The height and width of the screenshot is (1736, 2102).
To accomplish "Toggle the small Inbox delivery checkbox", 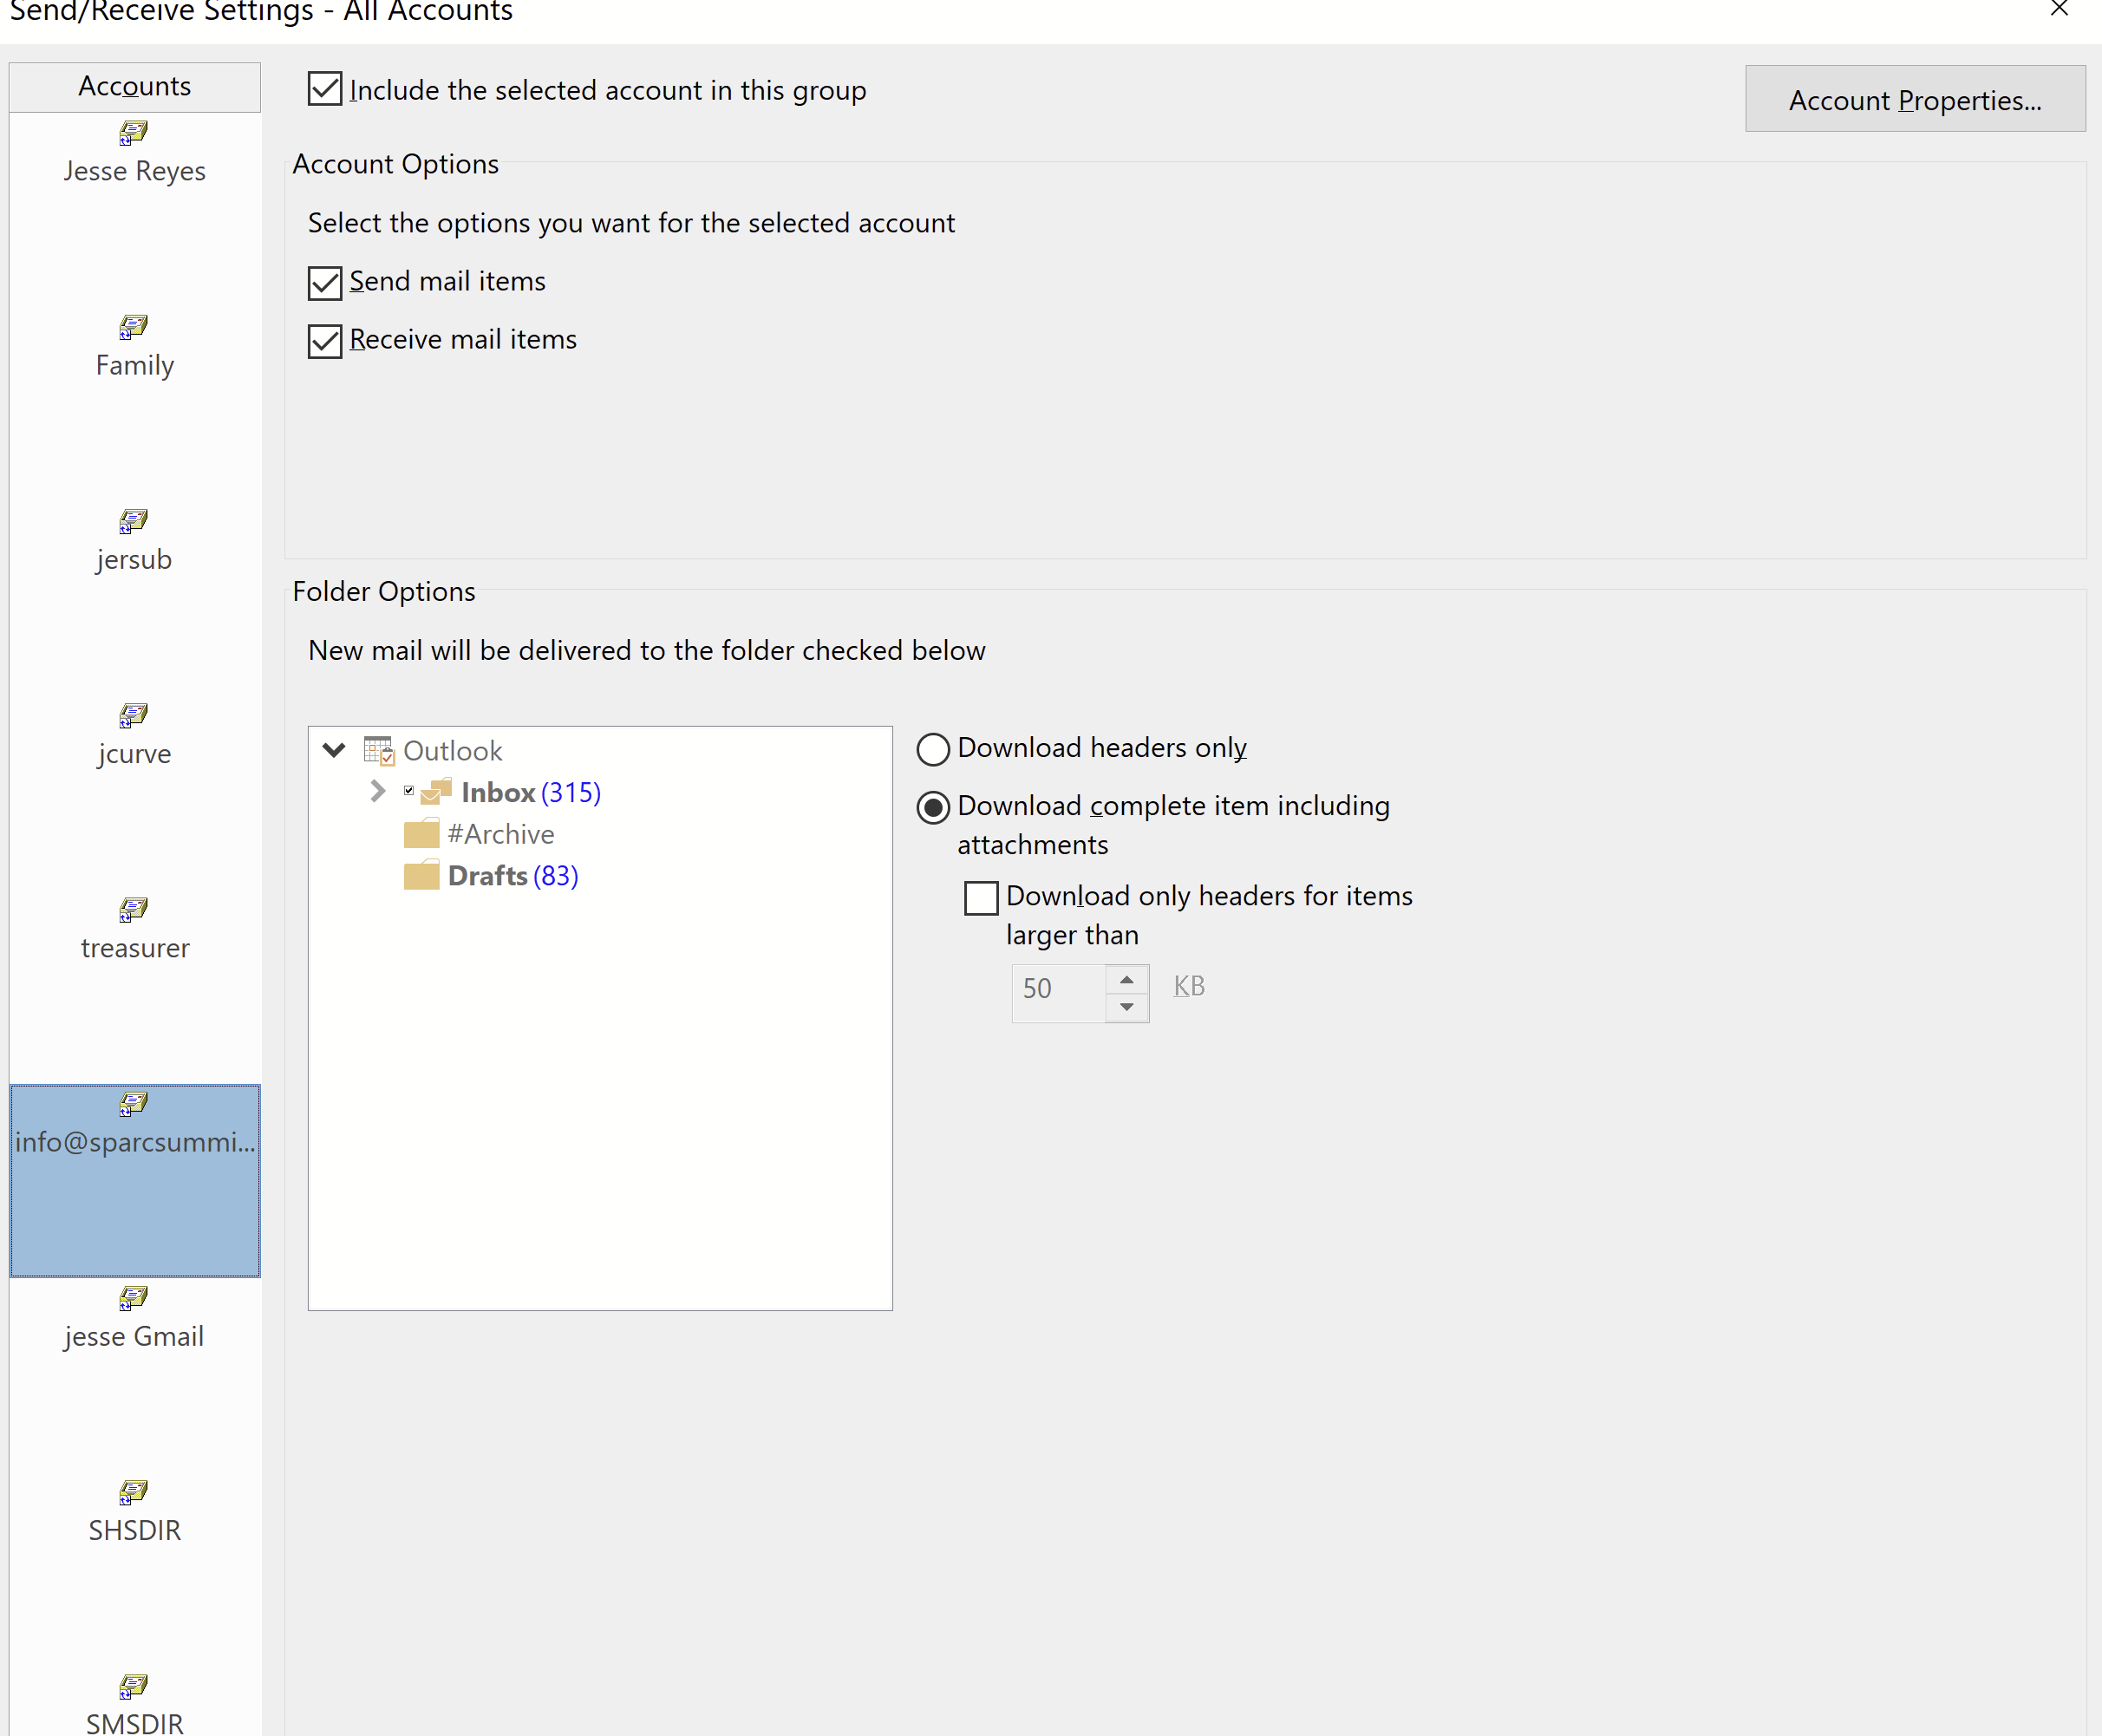I will (x=409, y=790).
